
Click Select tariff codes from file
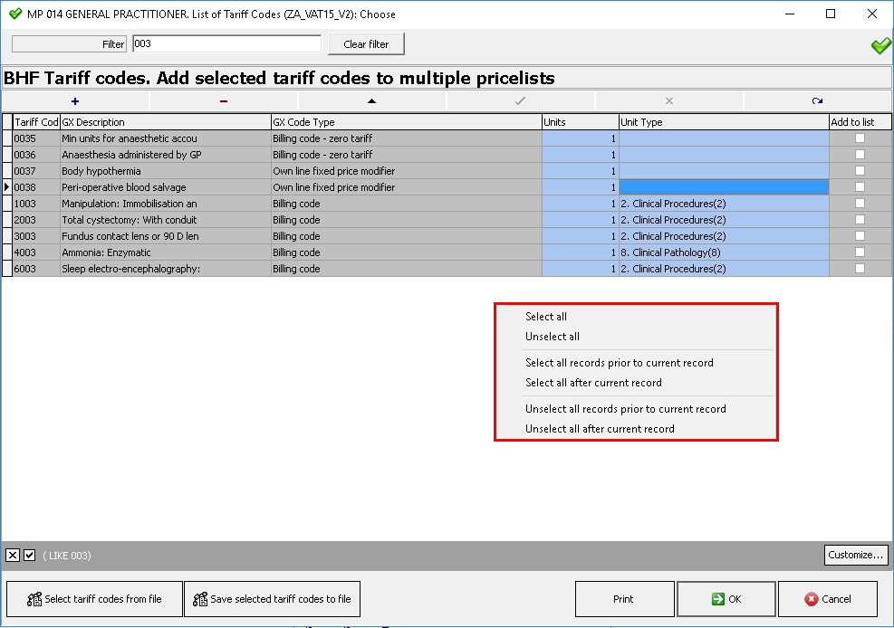point(94,599)
